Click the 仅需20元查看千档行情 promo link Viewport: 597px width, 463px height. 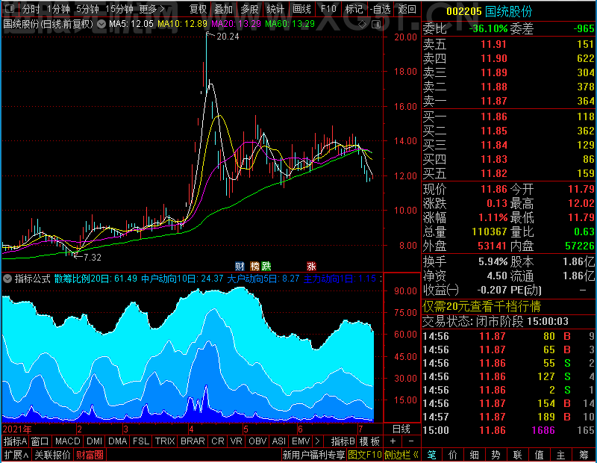coord(481,306)
